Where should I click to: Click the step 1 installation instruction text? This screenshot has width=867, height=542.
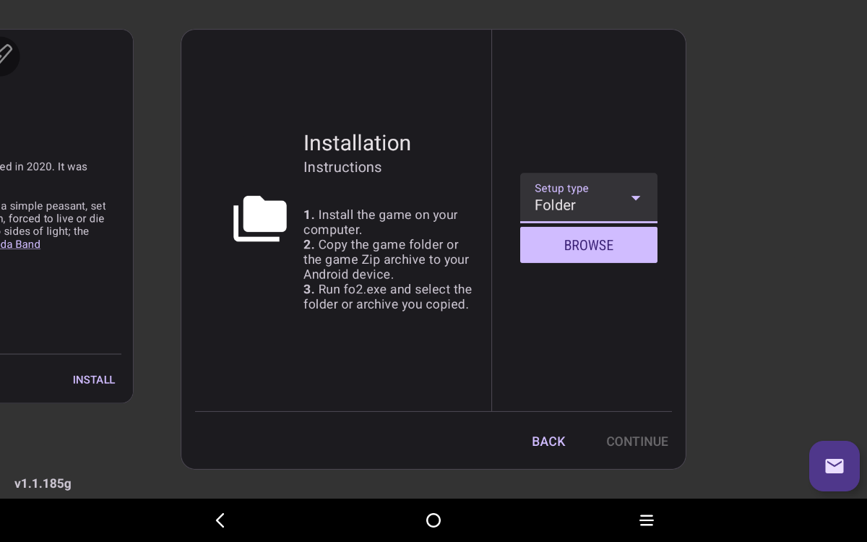(380, 222)
